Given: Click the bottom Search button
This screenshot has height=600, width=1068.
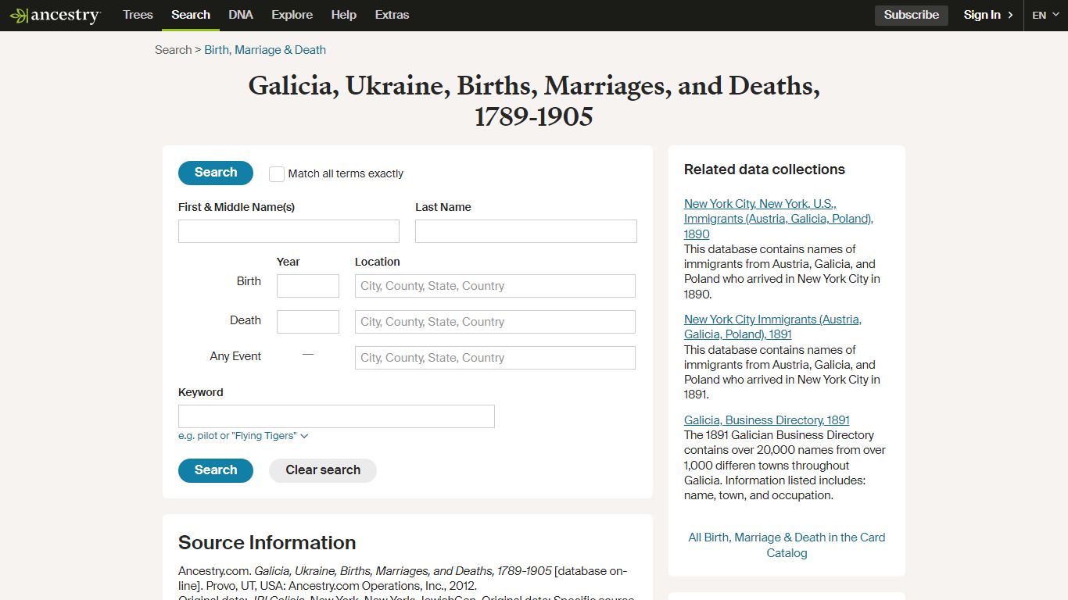Looking at the screenshot, I should 216,470.
